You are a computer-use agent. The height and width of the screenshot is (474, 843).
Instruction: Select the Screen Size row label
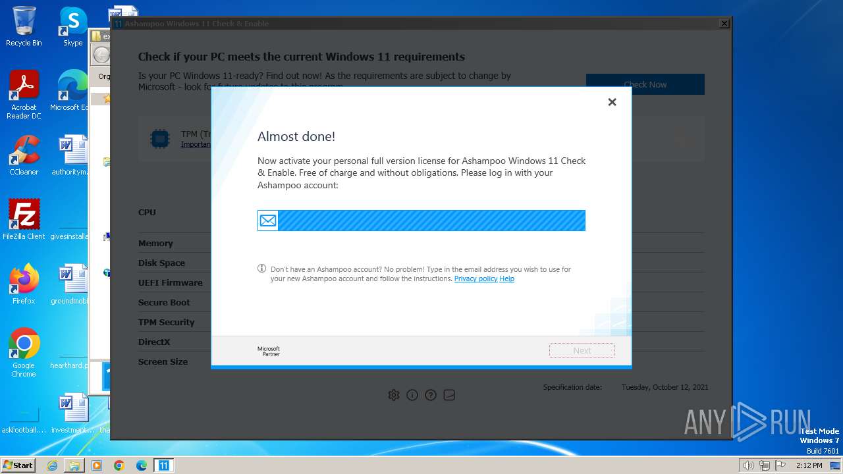pos(163,361)
